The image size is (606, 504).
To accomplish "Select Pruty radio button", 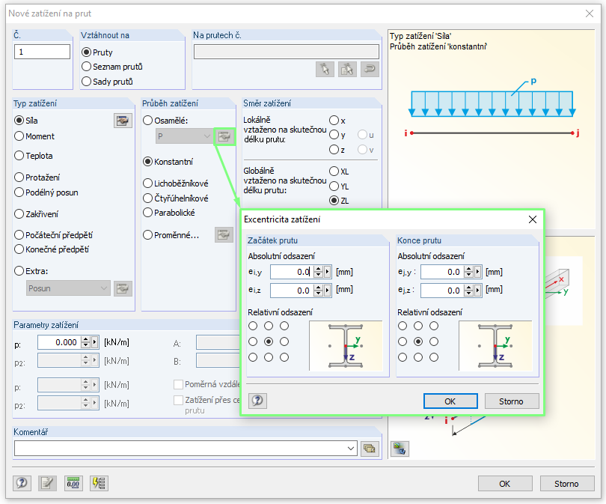I will (87, 52).
